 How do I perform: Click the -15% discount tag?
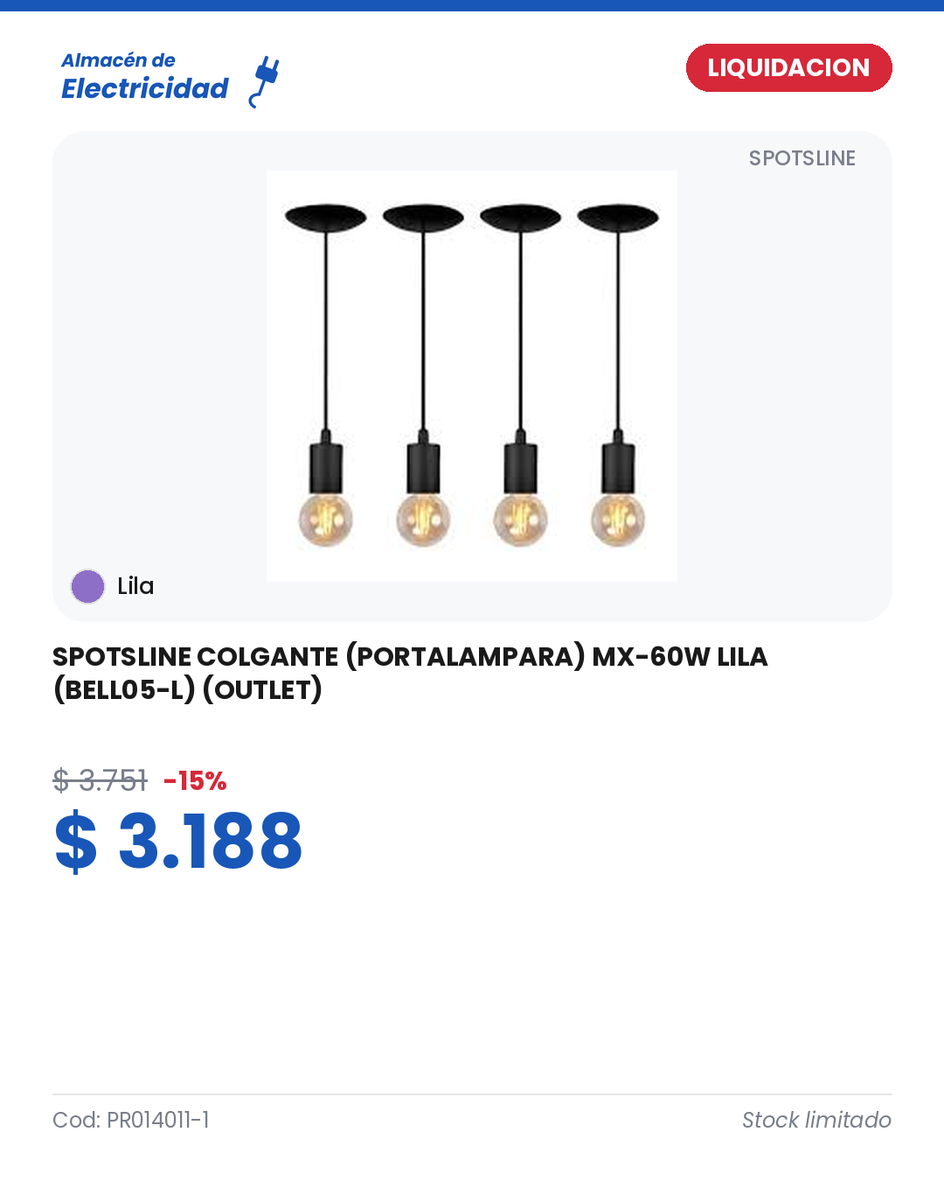[195, 780]
